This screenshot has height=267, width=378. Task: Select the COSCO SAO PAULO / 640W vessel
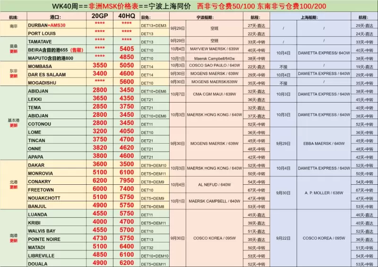click(x=215, y=65)
